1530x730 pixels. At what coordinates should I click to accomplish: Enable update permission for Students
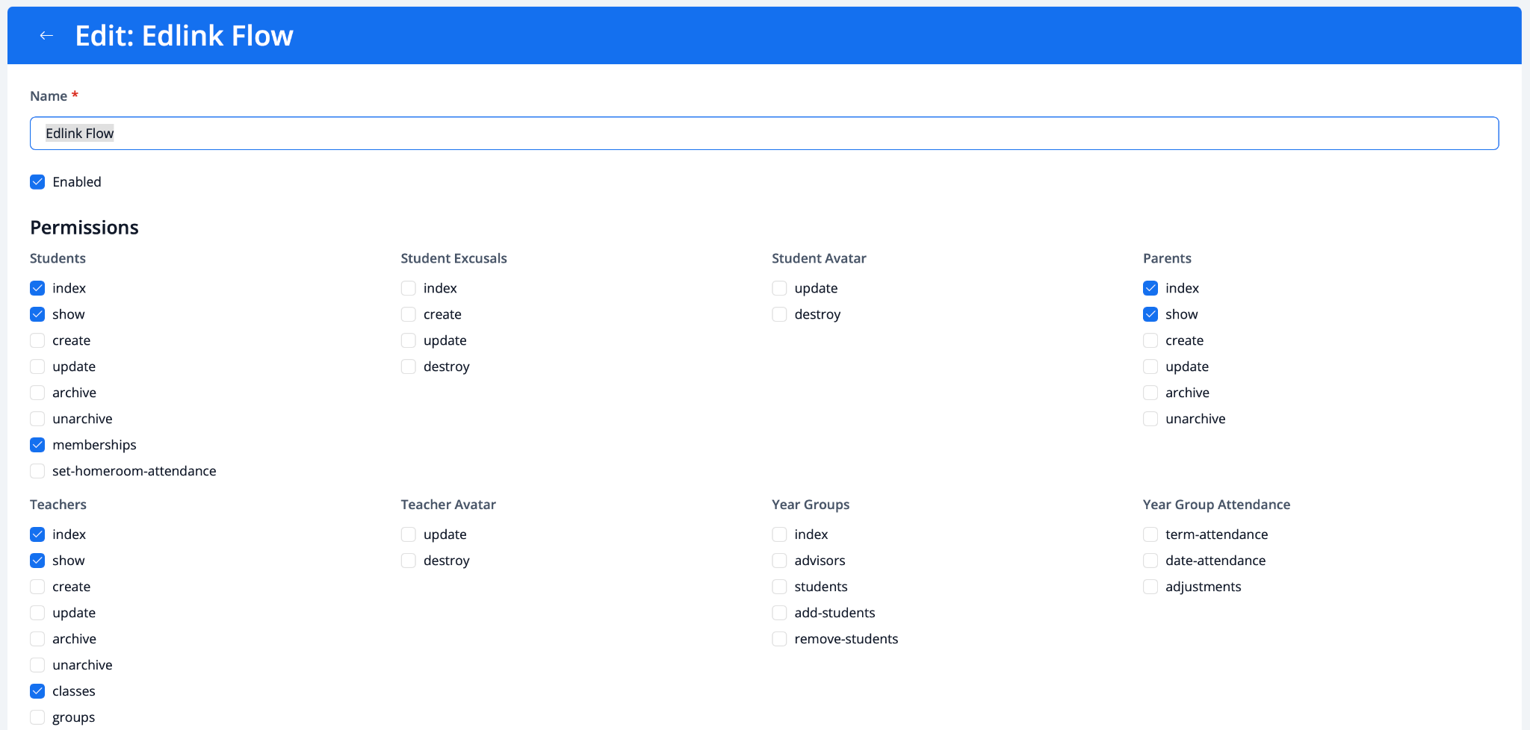point(37,366)
